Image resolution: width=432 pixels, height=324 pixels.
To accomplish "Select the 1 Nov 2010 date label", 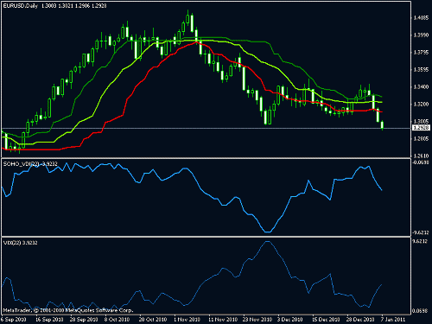I will (x=187, y=320).
